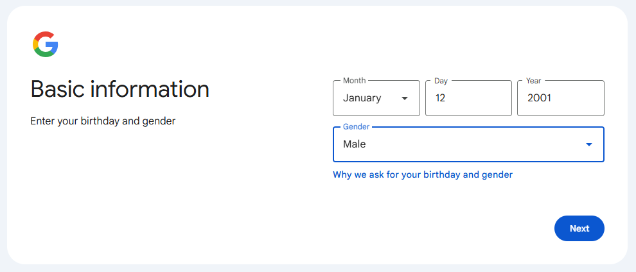636x272 pixels.
Task: Click the word 'Next' on the blue button
Action: click(x=579, y=228)
